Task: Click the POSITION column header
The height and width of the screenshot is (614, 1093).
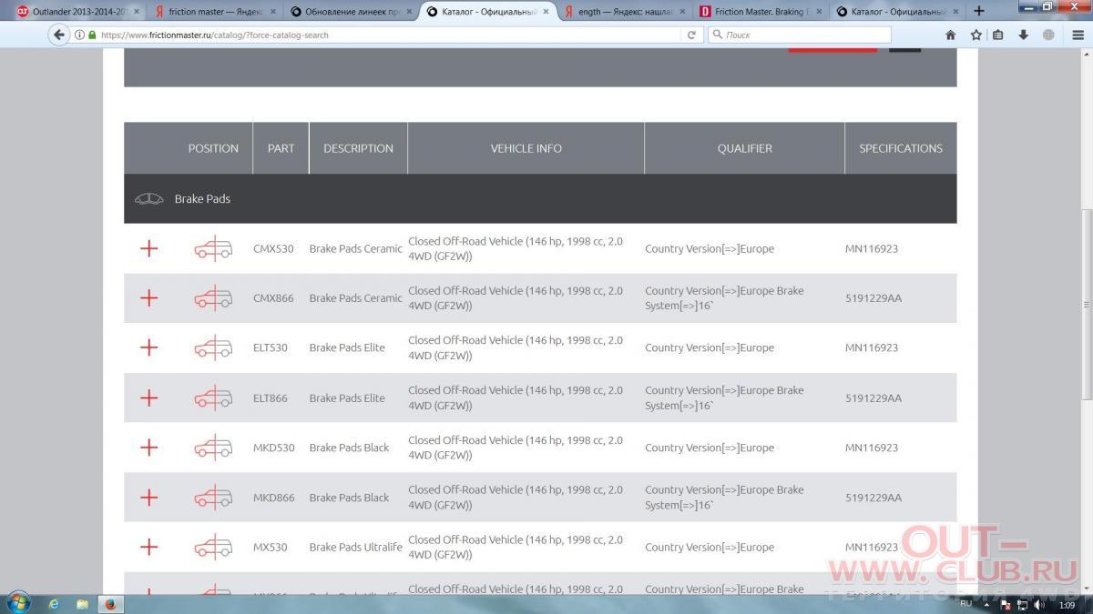Action: tap(213, 148)
